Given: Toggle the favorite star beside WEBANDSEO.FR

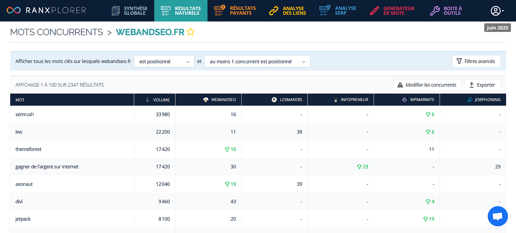Looking at the screenshot, I should pos(190,32).
